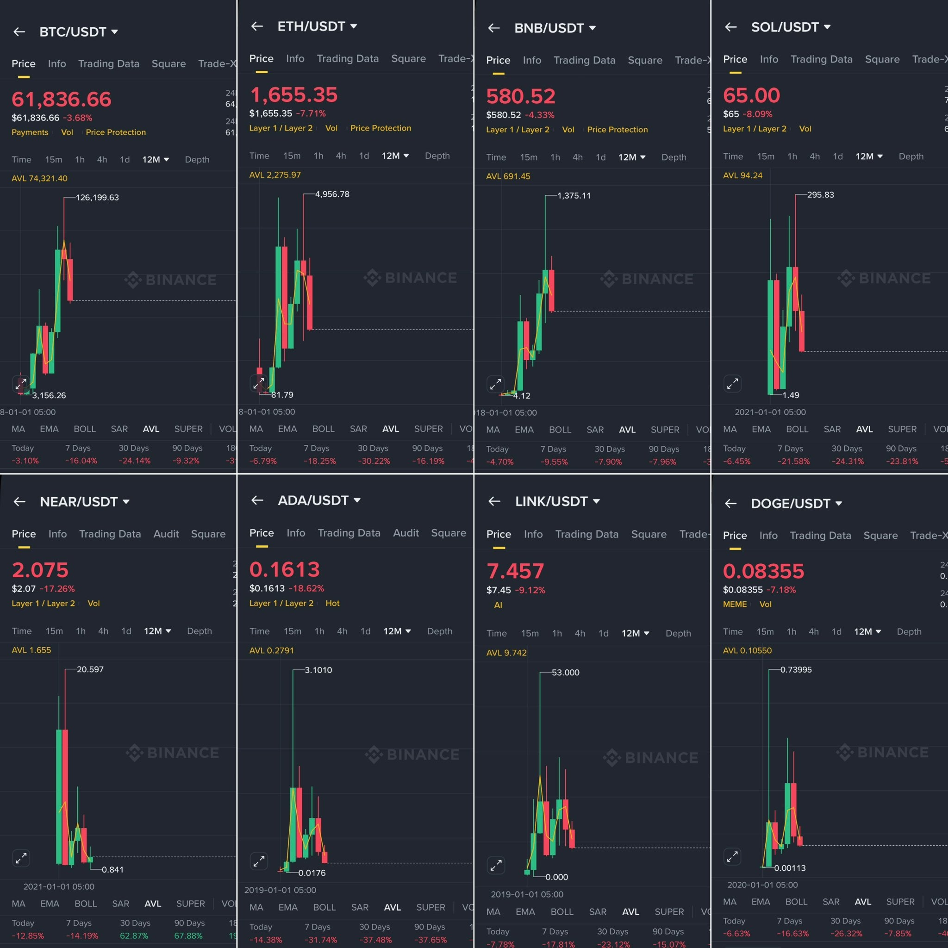The width and height of the screenshot is (948, 948).
Task: Open Info tab in DOGE/USDT panel
Action: click(x=768, y=536)
